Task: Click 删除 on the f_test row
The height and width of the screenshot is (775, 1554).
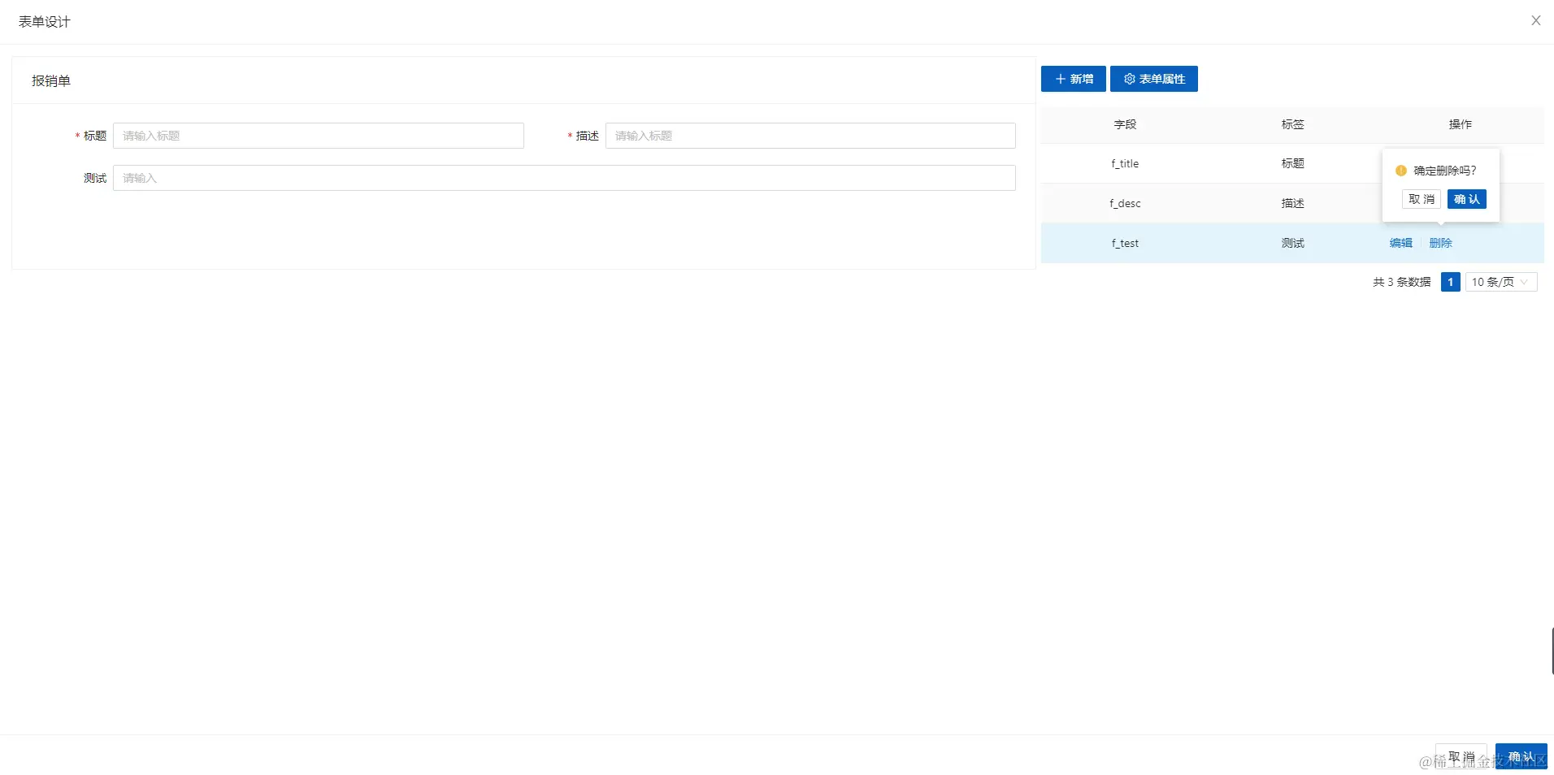Action: pos(1440,243)
